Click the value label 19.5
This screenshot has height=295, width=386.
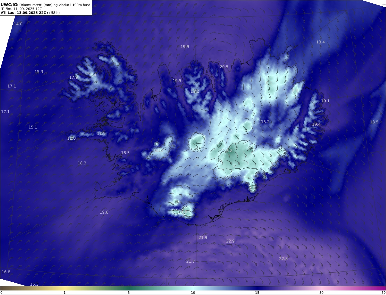click(x=177, y=81)
